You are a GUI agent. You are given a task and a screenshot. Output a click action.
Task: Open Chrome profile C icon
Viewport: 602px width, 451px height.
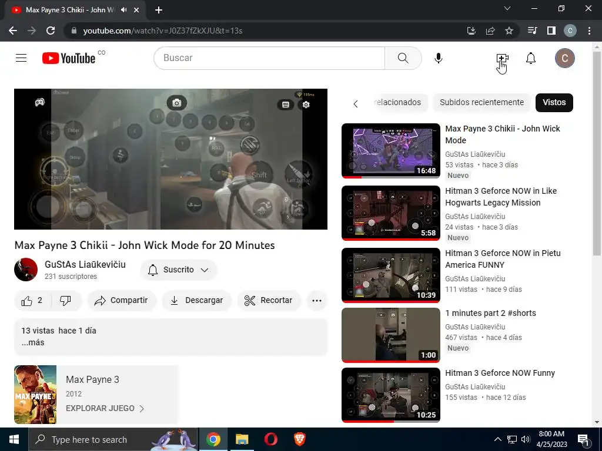pyautogui.click(x=570, y=31)
